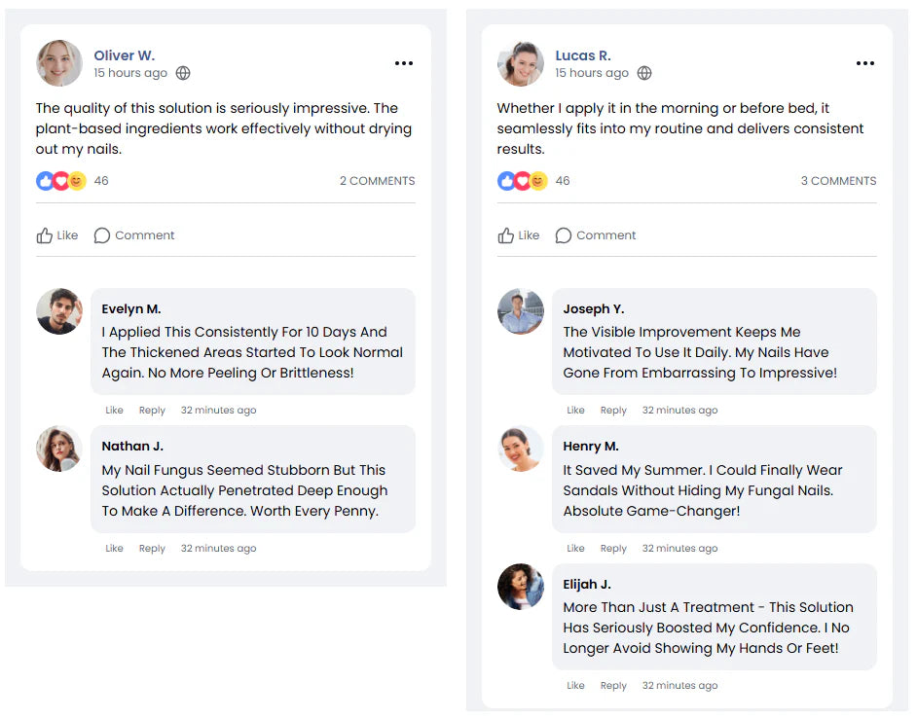Expand the 3 Comments link
This screenshot has height=719, width=917.
pyautogui.click(x=838, y=181)
